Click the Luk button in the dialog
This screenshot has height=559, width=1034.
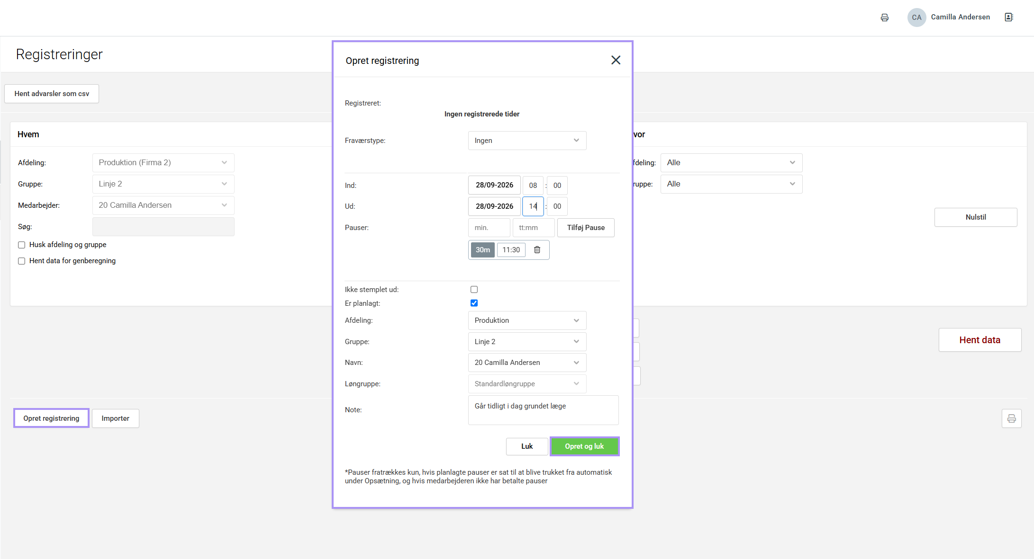coord(527,446)
